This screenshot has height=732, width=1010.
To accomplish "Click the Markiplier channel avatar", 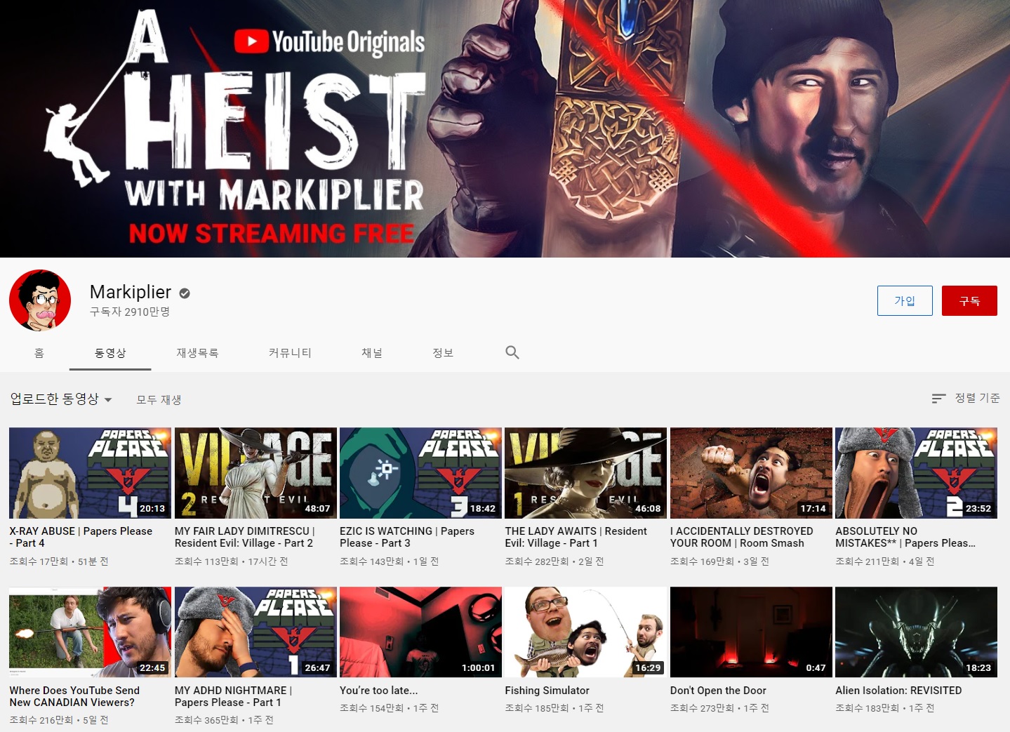I will tap(40, 300).
